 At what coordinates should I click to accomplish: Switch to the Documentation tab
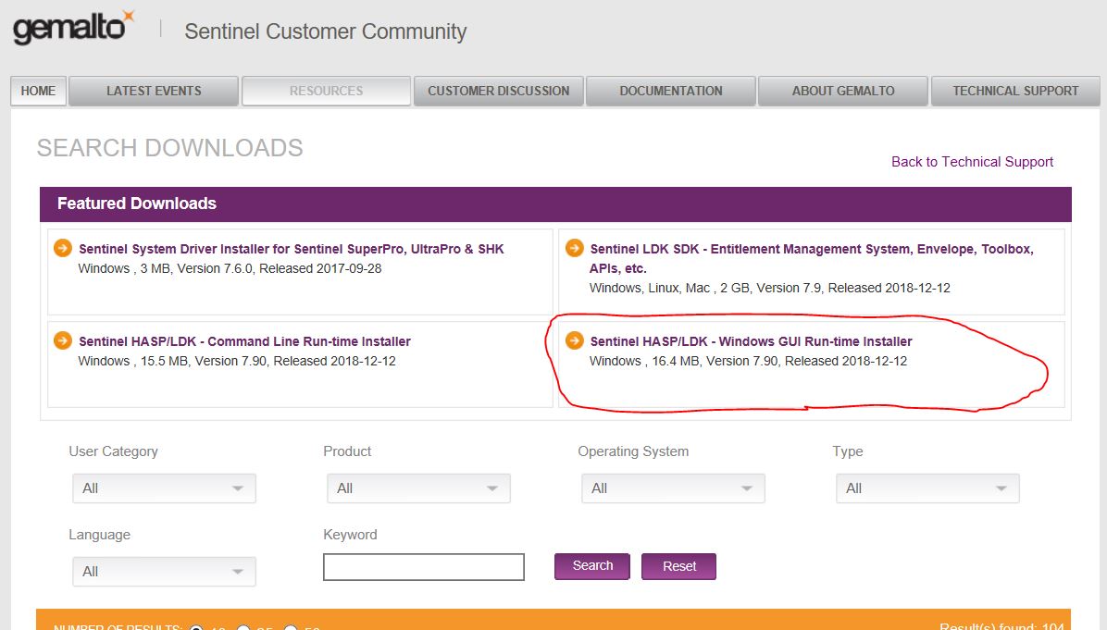671,91
